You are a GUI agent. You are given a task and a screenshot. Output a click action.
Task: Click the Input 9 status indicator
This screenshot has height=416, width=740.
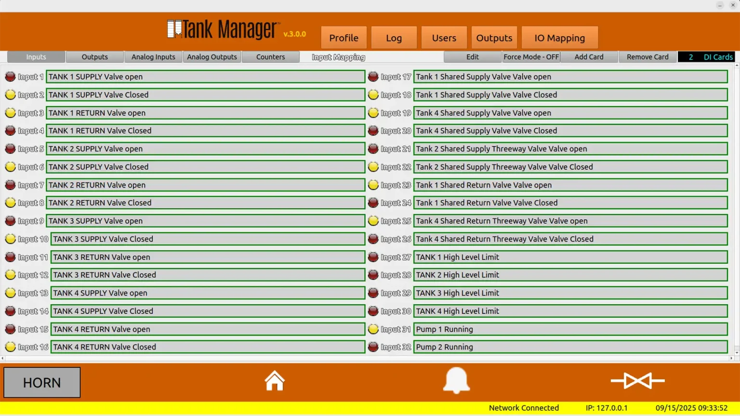point(10,221)
